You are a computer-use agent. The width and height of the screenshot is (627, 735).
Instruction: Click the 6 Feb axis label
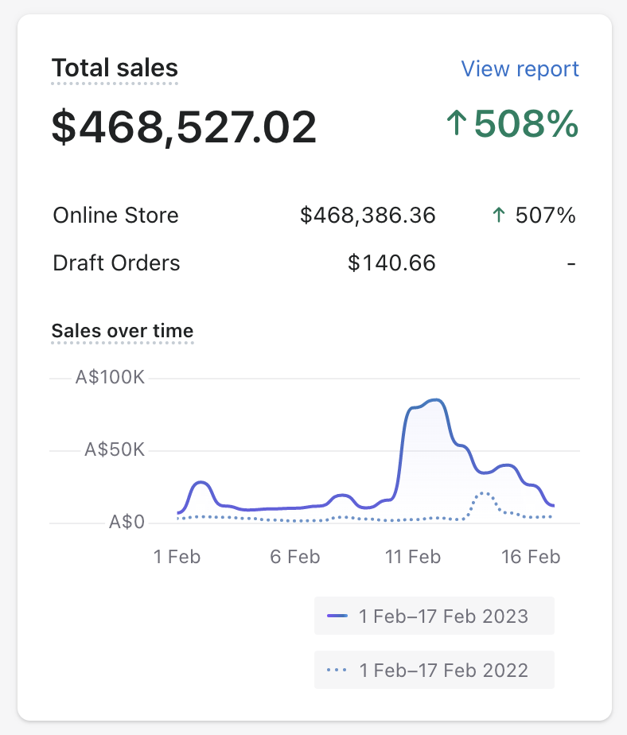coord(294,557)
